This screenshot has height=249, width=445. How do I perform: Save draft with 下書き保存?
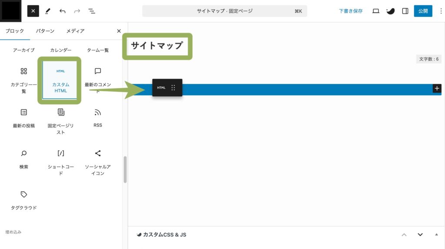tap(351, 11)
